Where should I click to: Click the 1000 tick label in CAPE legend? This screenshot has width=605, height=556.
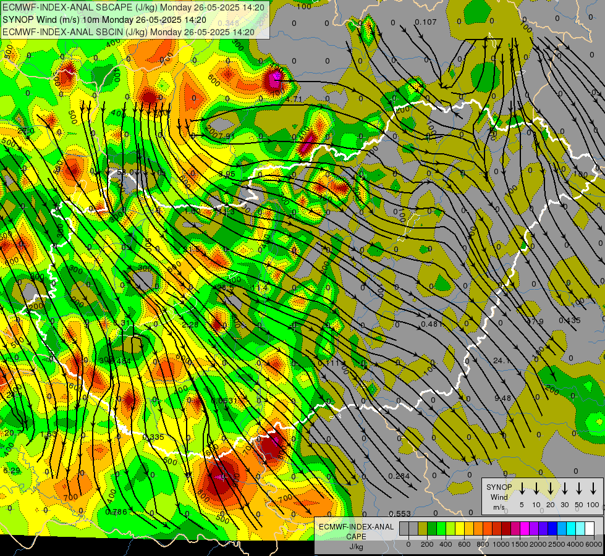(501, 544)
